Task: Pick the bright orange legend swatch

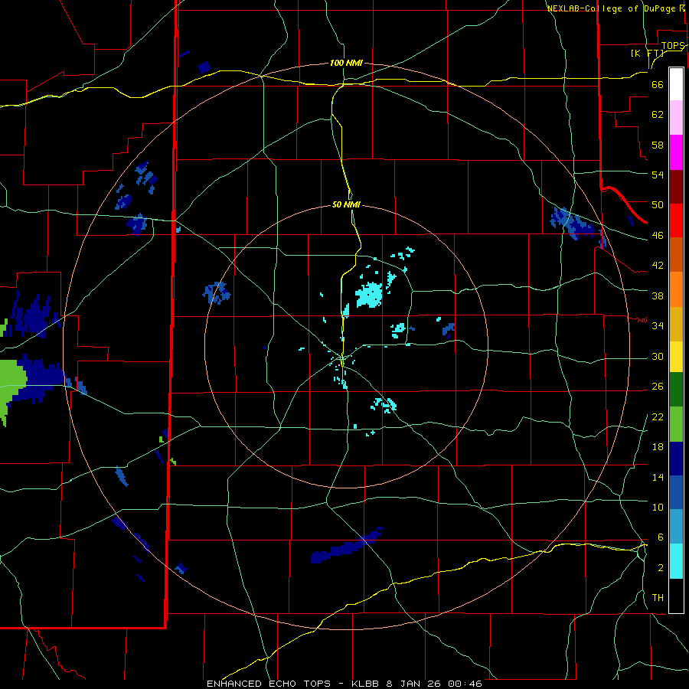Action: pos(676,289)
